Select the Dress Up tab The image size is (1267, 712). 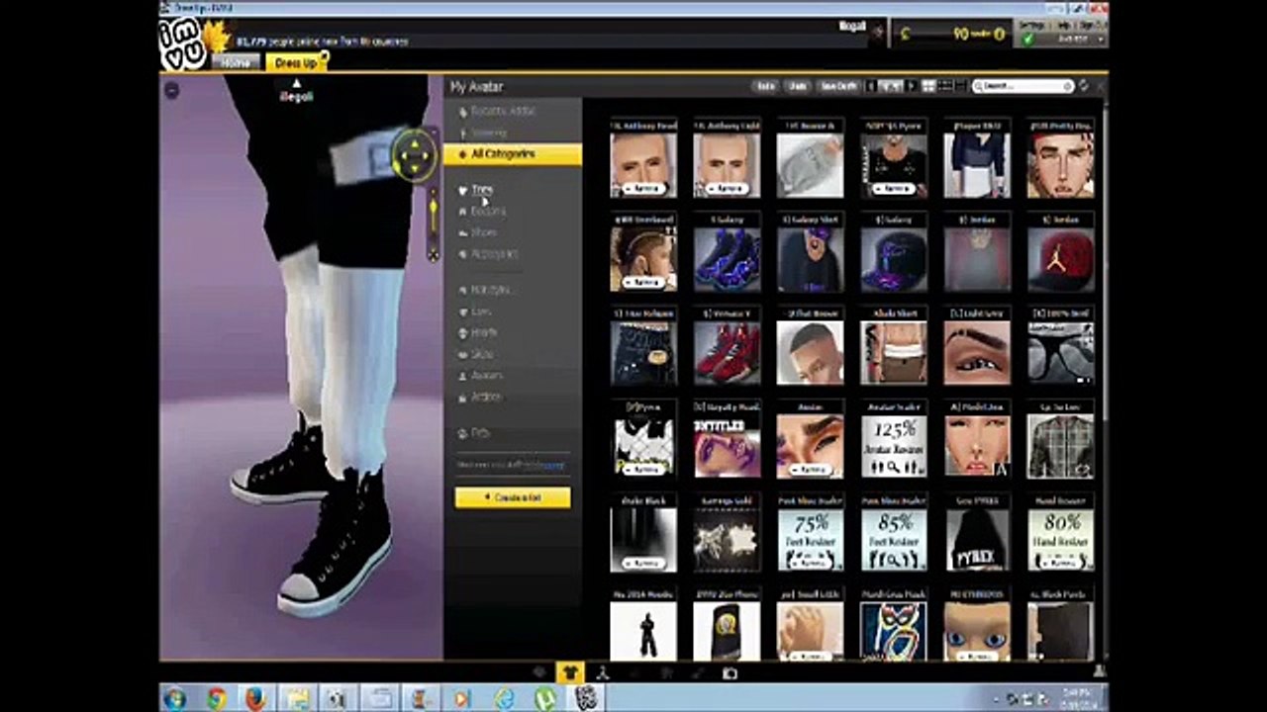point(294,62)
